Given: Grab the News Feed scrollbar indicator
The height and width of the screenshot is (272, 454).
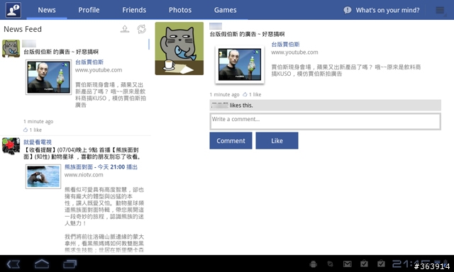Looking at the screenshot, I should coord(149,44).
